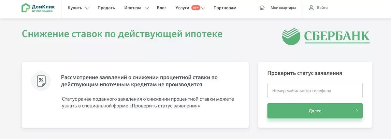The width and height of the screenshot is (391, 139).
Task: Click the СБЕРБАНК wordmark text
Action: pos(337,36)
